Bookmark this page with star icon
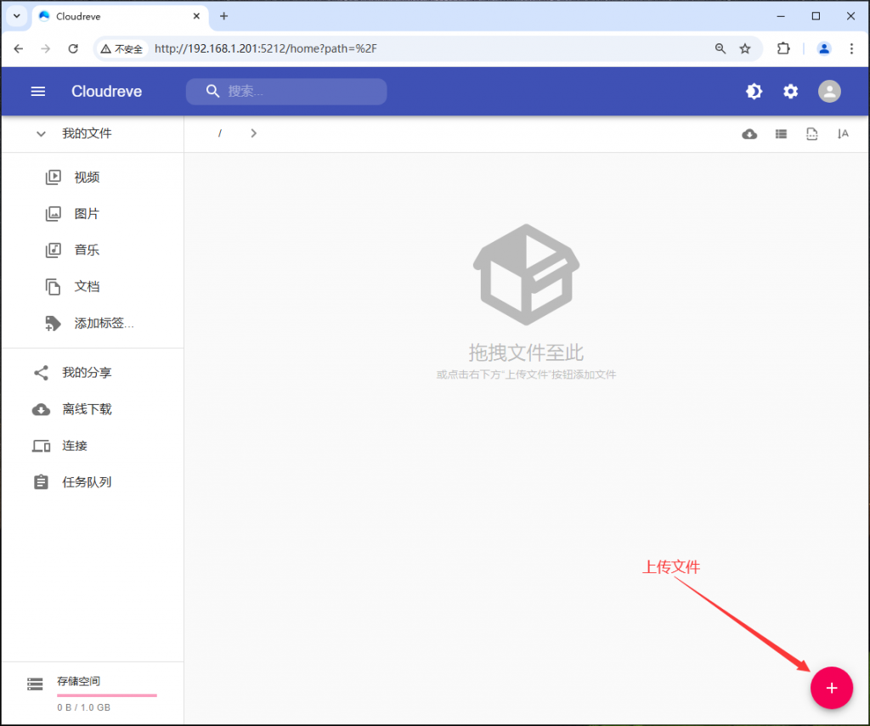Viewport: 870px width, 726px height. [745, 48]
